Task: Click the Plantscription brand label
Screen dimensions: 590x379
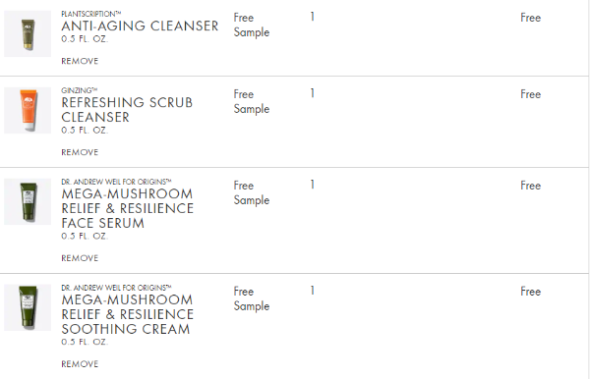Action: (91, 14)
